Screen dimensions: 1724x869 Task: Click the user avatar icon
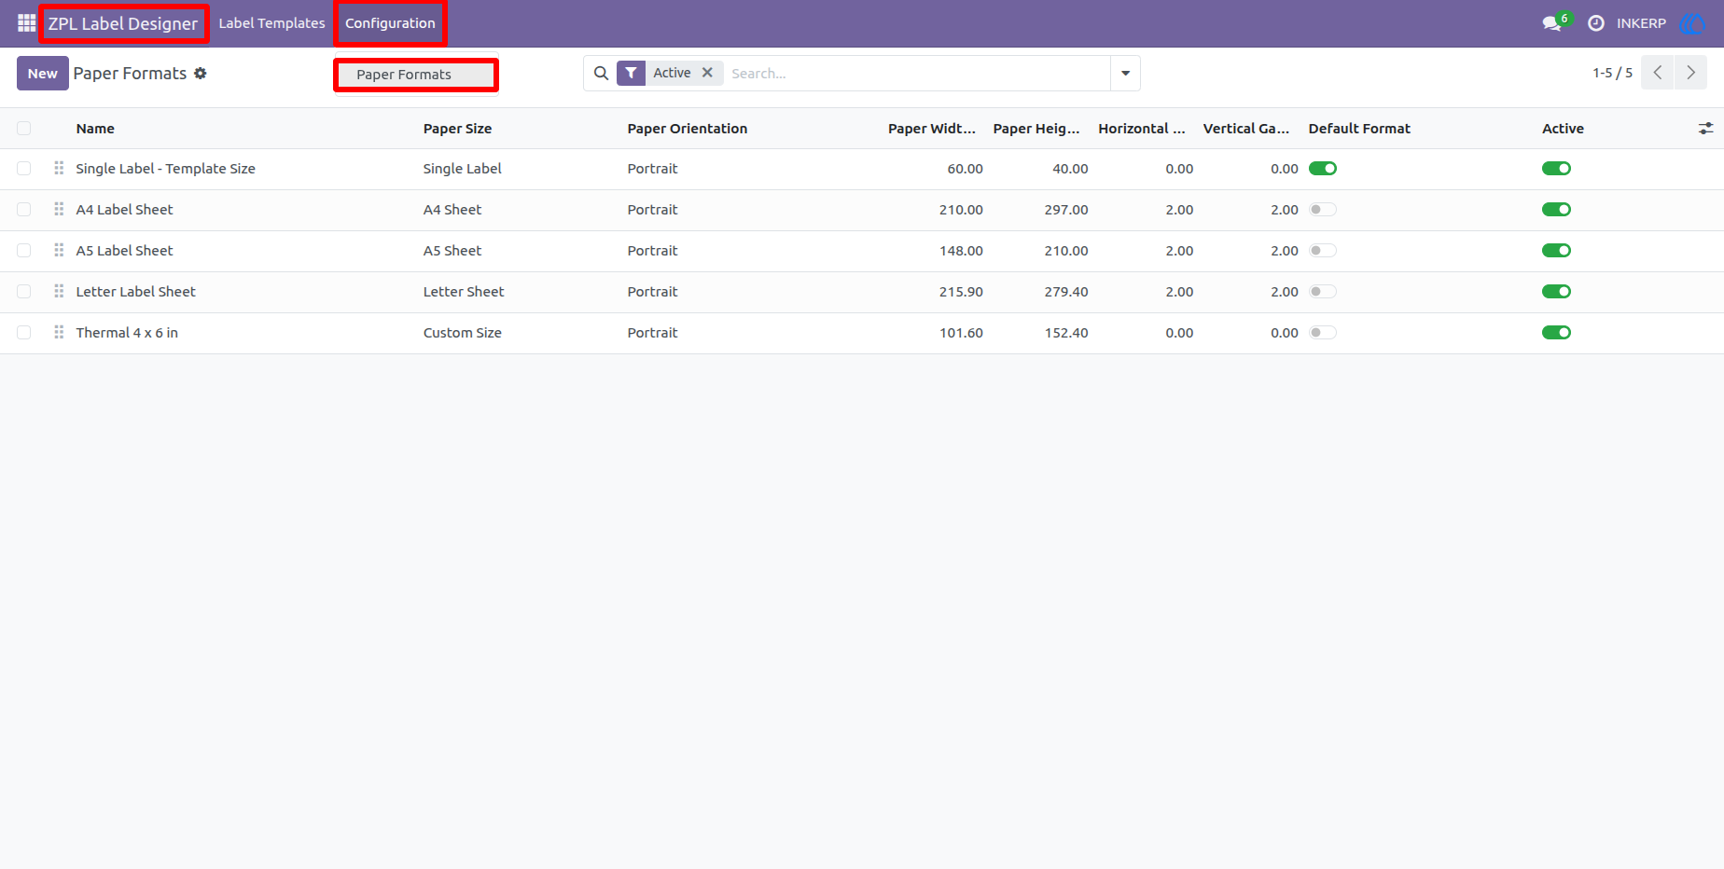pos(1691,23)
